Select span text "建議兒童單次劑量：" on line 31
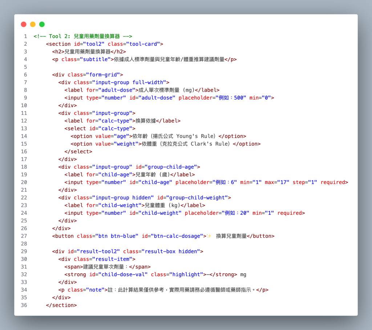 [x=106, y=267]
